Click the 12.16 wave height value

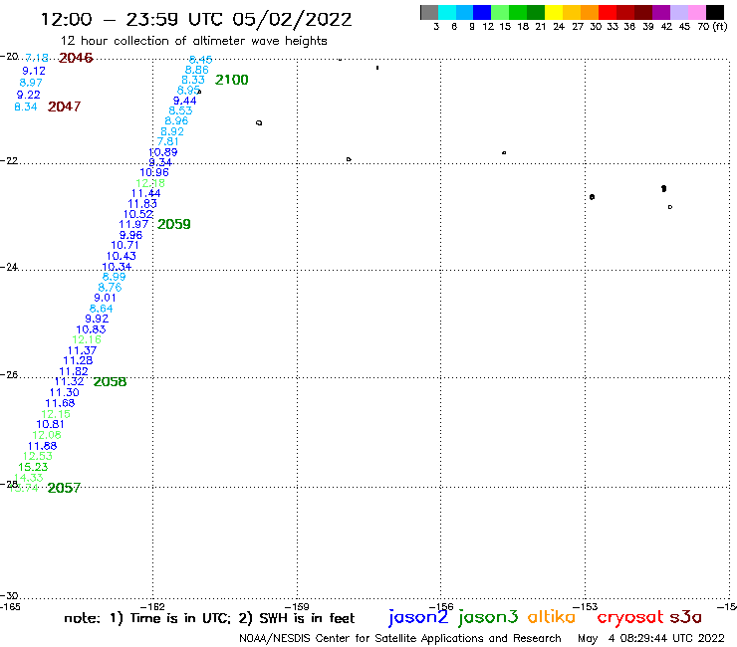(x=87, y=339)
